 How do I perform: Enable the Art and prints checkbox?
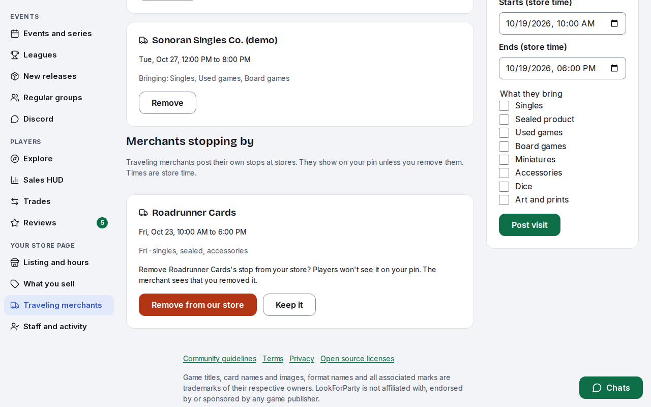tap(504, 200)
